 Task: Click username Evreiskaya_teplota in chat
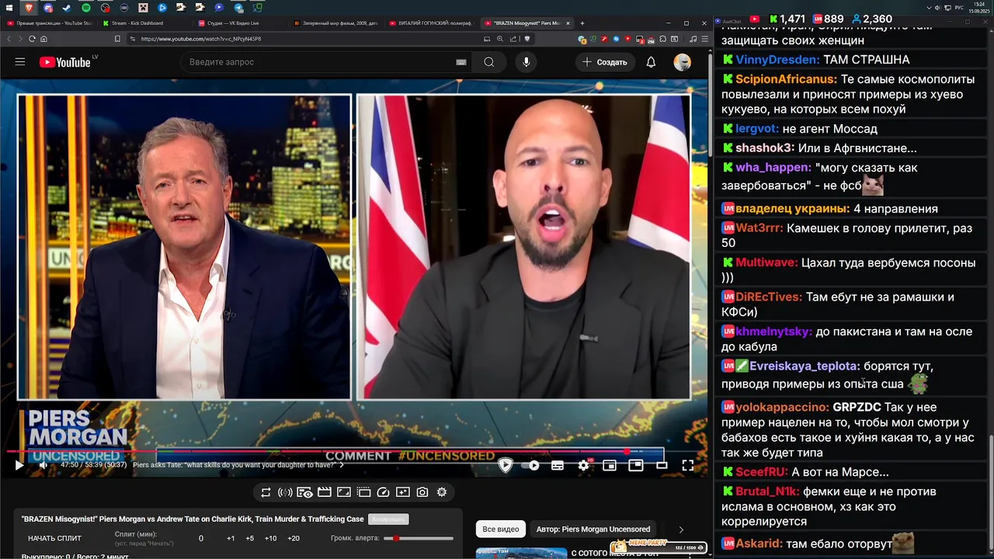pyautogui.click(x=805, y=366)
